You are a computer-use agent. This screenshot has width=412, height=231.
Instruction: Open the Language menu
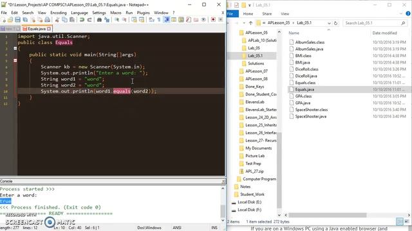click(79, 13)
